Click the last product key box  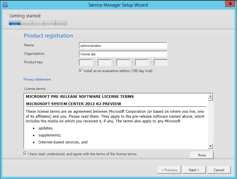161,62
